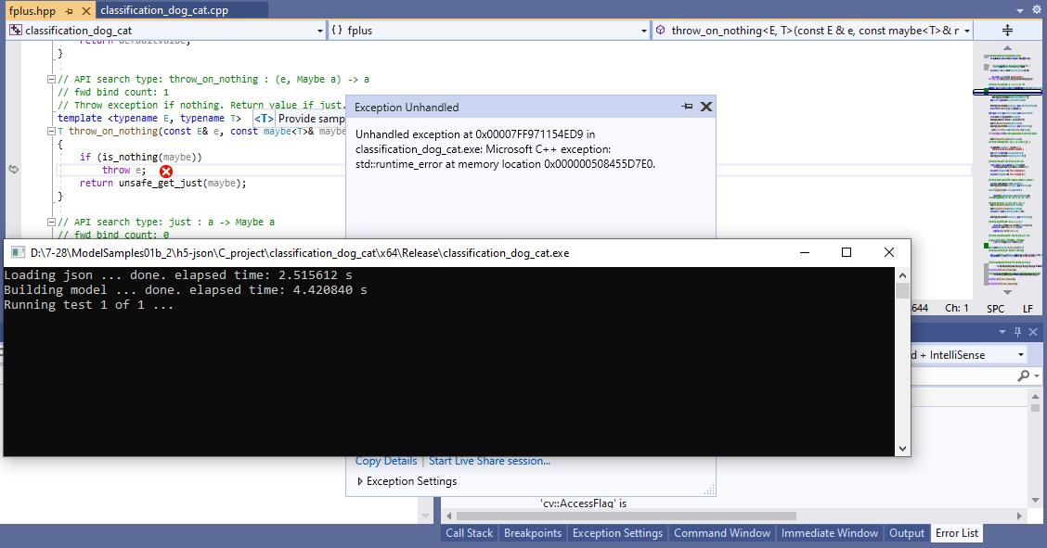Open the IntelliSense completion mode combo box
This screenshot has height=548, width=1047.
(1022, 353)
